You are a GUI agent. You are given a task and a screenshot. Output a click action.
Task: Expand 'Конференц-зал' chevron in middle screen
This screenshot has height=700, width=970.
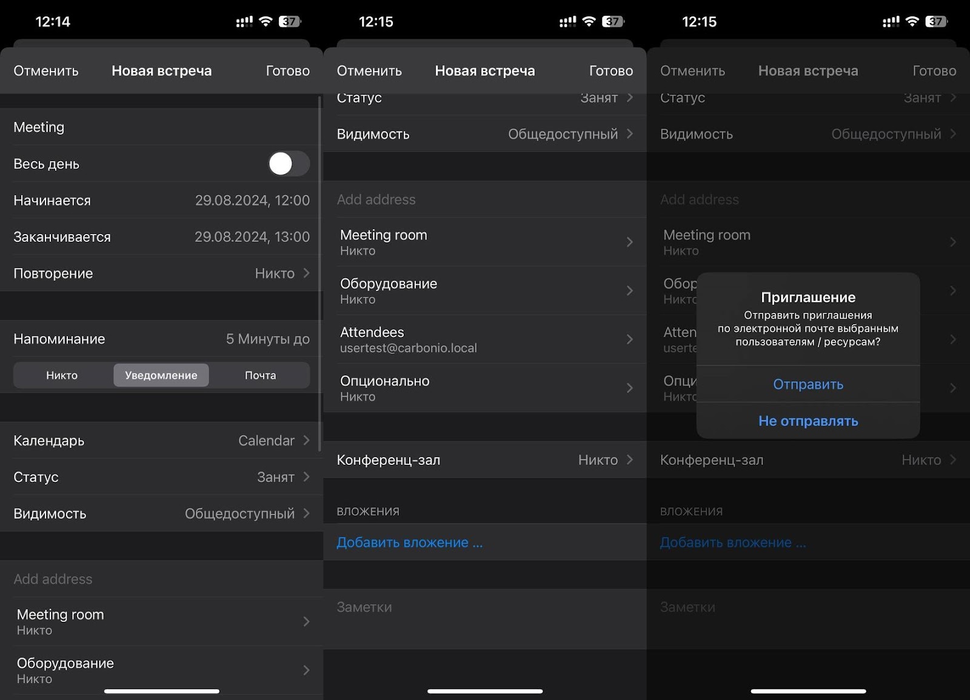630,460
